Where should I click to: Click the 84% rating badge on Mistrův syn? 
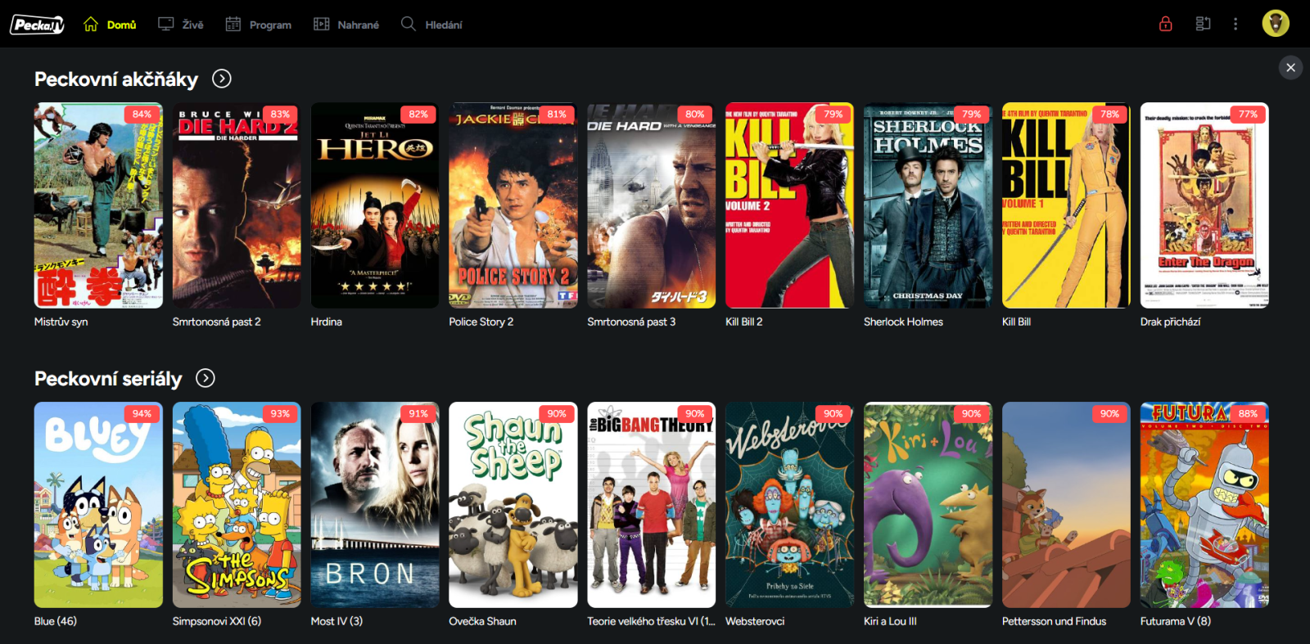(142, 115)
